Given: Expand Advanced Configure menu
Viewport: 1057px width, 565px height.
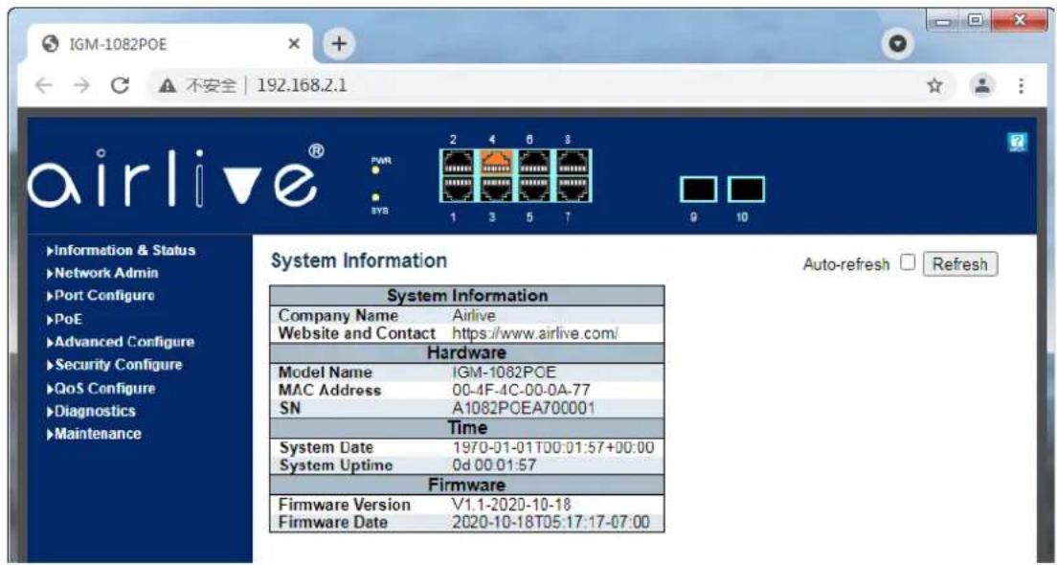Looking at the screenshot, I should 121,342.
